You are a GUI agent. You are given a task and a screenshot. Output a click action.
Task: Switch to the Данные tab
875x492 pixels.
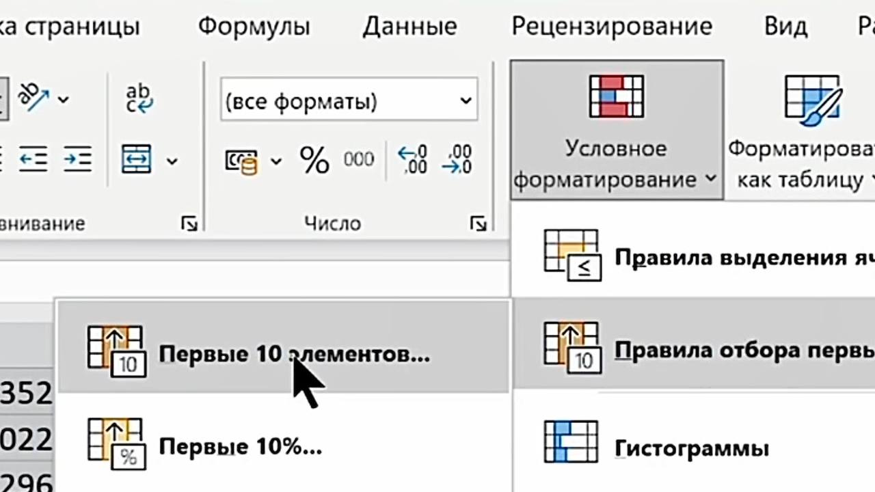(x=409, y=26)
